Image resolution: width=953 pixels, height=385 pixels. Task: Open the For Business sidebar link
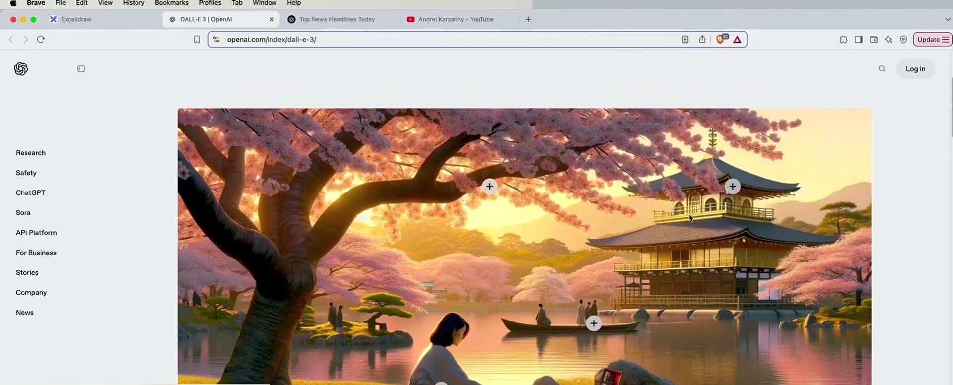point(36,253)
